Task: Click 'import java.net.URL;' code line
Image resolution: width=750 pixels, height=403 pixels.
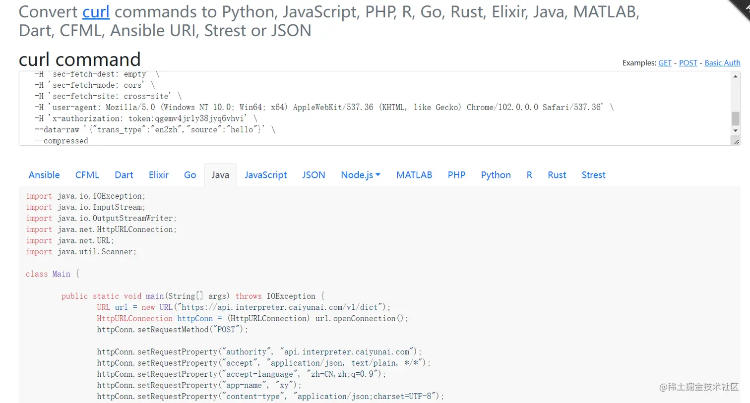Action: tap(70, 240)
